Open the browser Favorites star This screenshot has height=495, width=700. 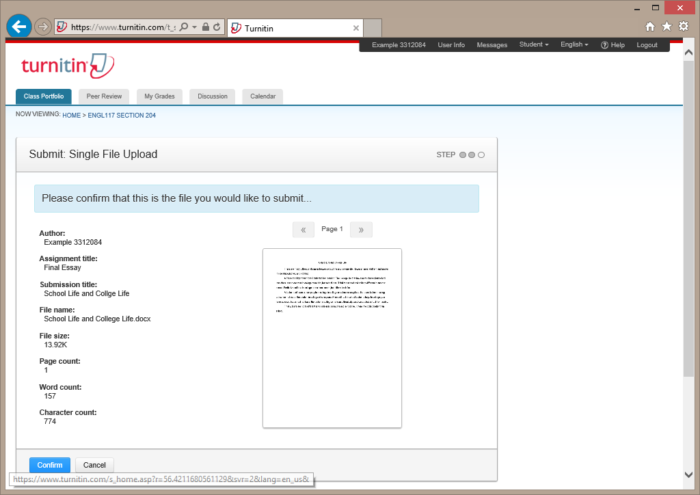666,26
